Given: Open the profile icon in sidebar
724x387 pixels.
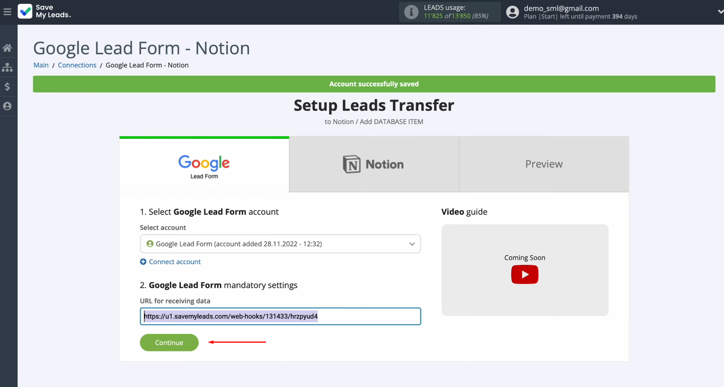Looking at the screenshot, I should tap(7, 106).
